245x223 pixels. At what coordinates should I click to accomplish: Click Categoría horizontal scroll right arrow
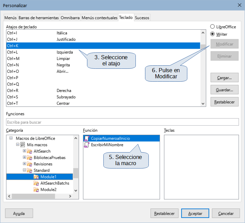[70, 196]
